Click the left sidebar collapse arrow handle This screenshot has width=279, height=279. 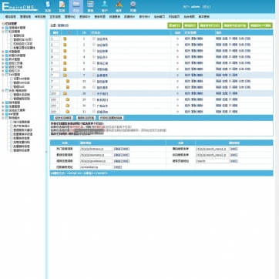pyautogui.click(x=46, y=152)
